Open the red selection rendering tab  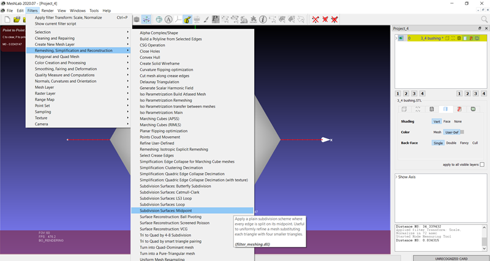[x=459, y=109]
